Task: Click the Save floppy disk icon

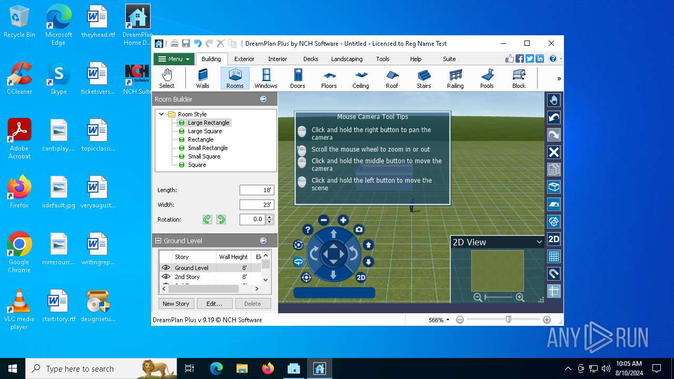Action: pyautogui.click(x=186, y=44)
